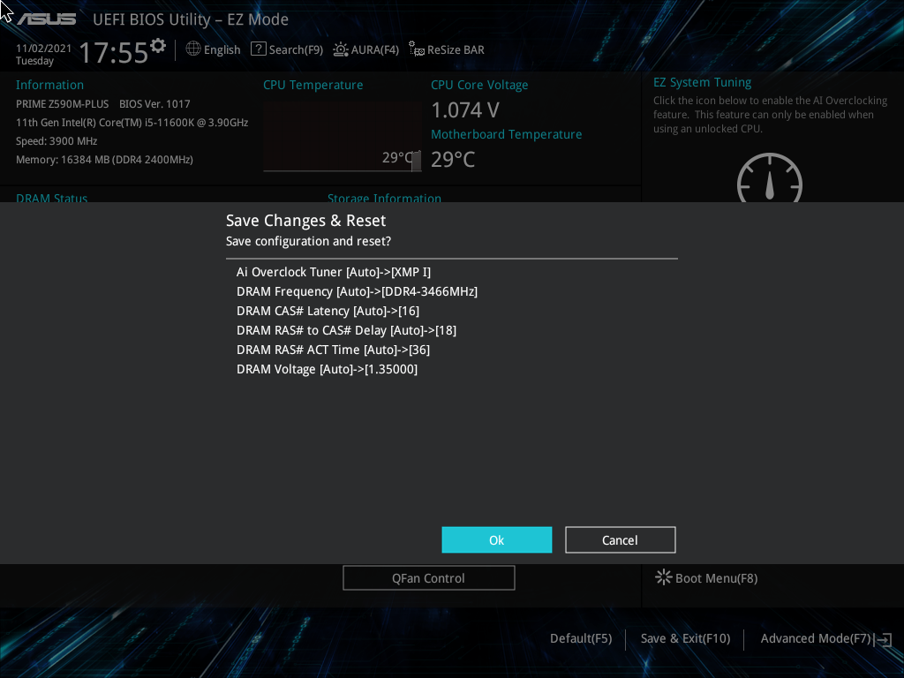The height and width of the screenshot is (678, 904).
Task: Toggle the ReSize BAR icon
Action: [x=417, y=49]
